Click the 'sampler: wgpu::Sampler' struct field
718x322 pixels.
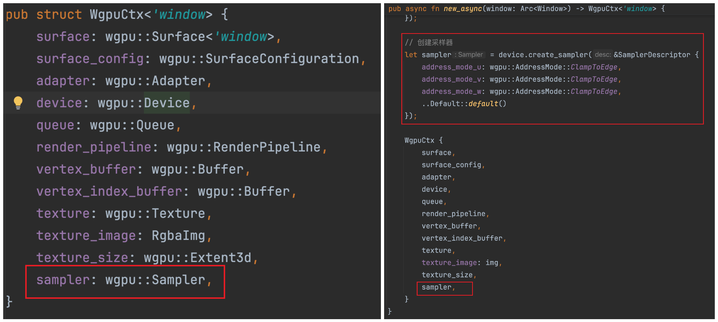[124, 280]
